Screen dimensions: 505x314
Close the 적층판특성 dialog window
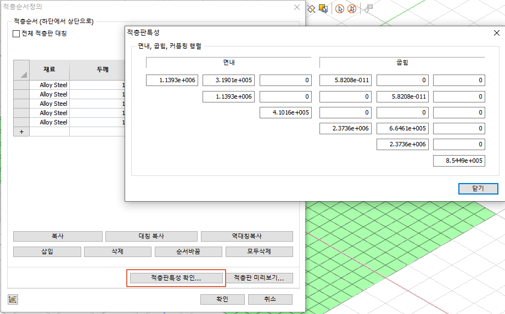(x=497, y=33)
